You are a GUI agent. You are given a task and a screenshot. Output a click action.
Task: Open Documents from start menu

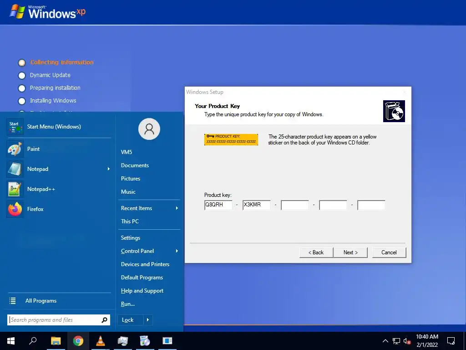coord(135,165)
